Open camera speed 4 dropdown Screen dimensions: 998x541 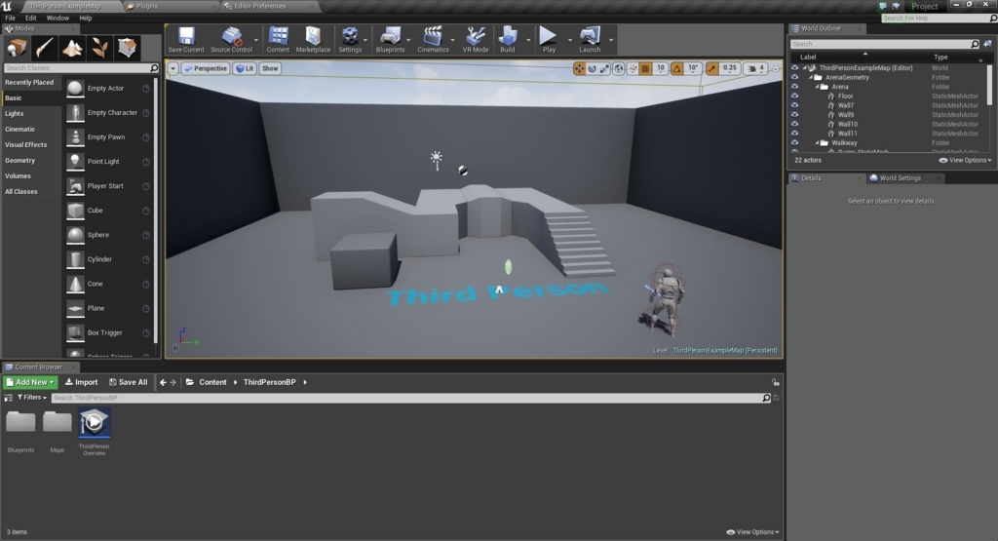[x=756, y=68]
